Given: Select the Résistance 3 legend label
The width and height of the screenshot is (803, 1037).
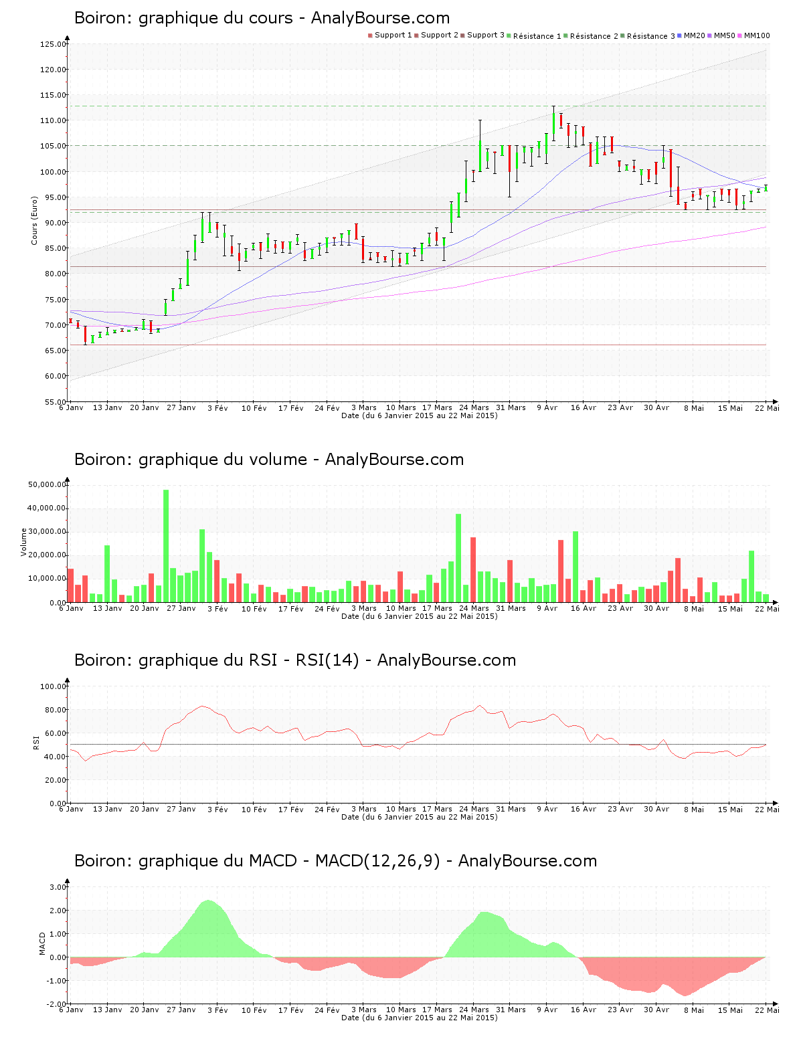Looking at the screenshot, I should 651,36.
